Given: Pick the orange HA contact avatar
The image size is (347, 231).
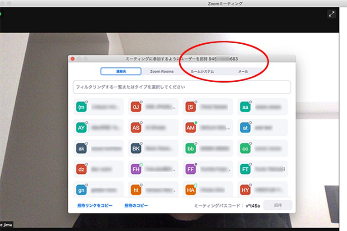Looking at the screenshot, I should pyautogui.click(x=191, y=190).
